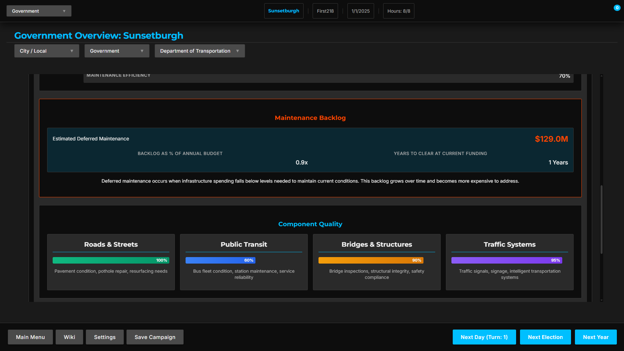
Task: Click the panel's vertical scrollbar thumb
Action: 602,219
